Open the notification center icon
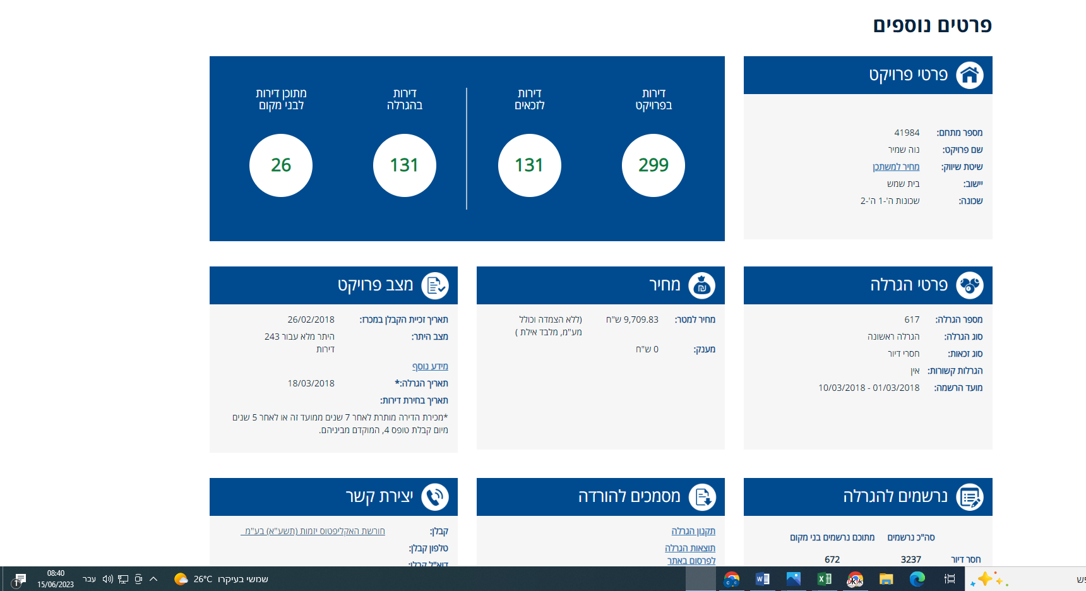The height and width of the screenshot is (591, 1086). pos(20,579)
